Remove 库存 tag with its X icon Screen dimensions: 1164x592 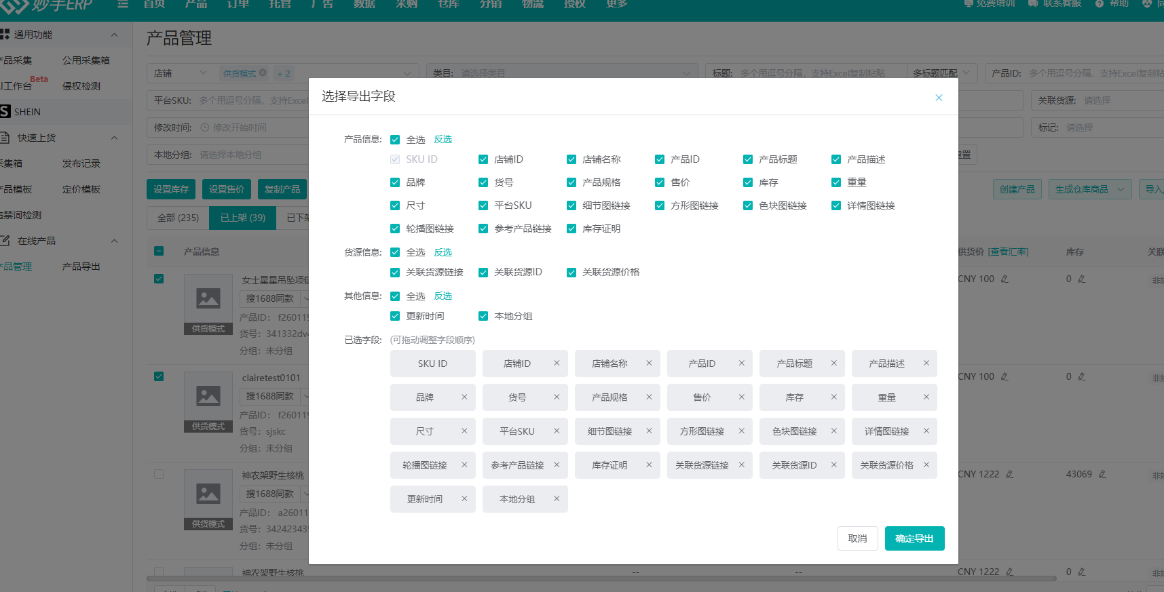click(833, 397)
